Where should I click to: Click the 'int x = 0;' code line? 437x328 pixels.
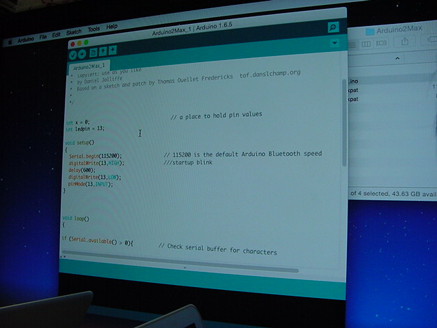[78, 122]
